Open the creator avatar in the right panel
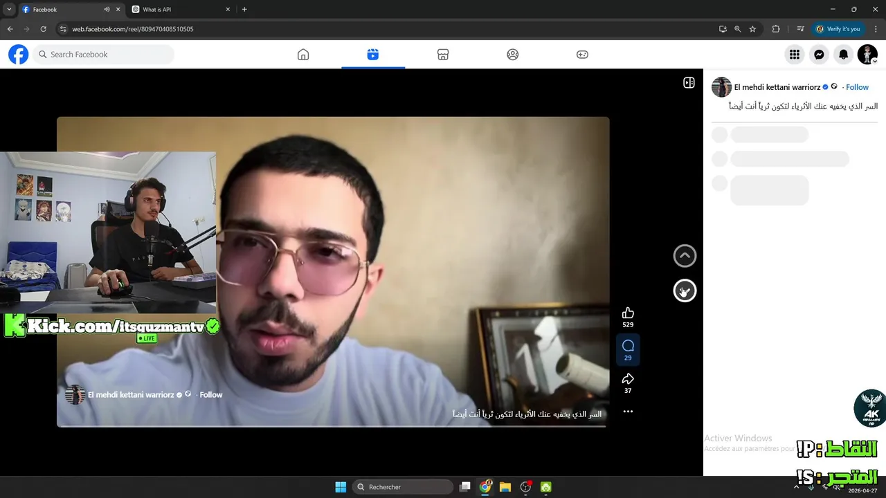 point(721,87)
